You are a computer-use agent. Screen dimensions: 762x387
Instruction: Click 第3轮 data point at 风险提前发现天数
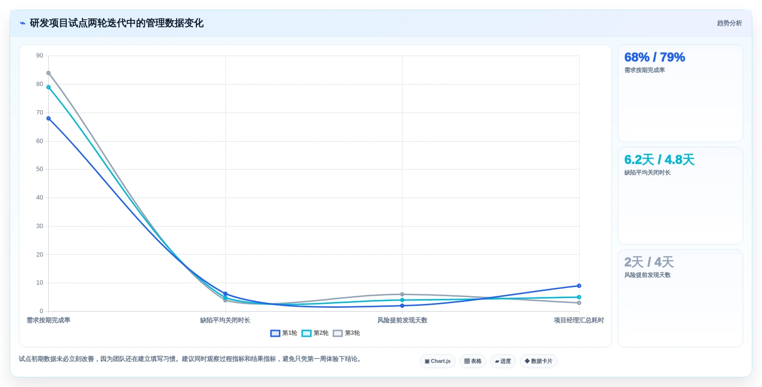click(402, 294)
